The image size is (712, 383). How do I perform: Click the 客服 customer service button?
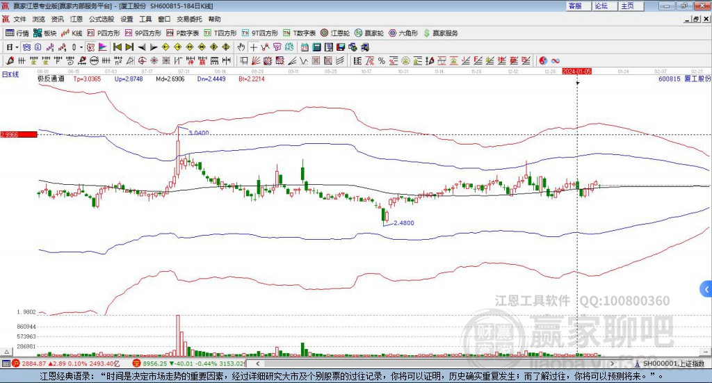pyautogui.click(x=578, y=6)
